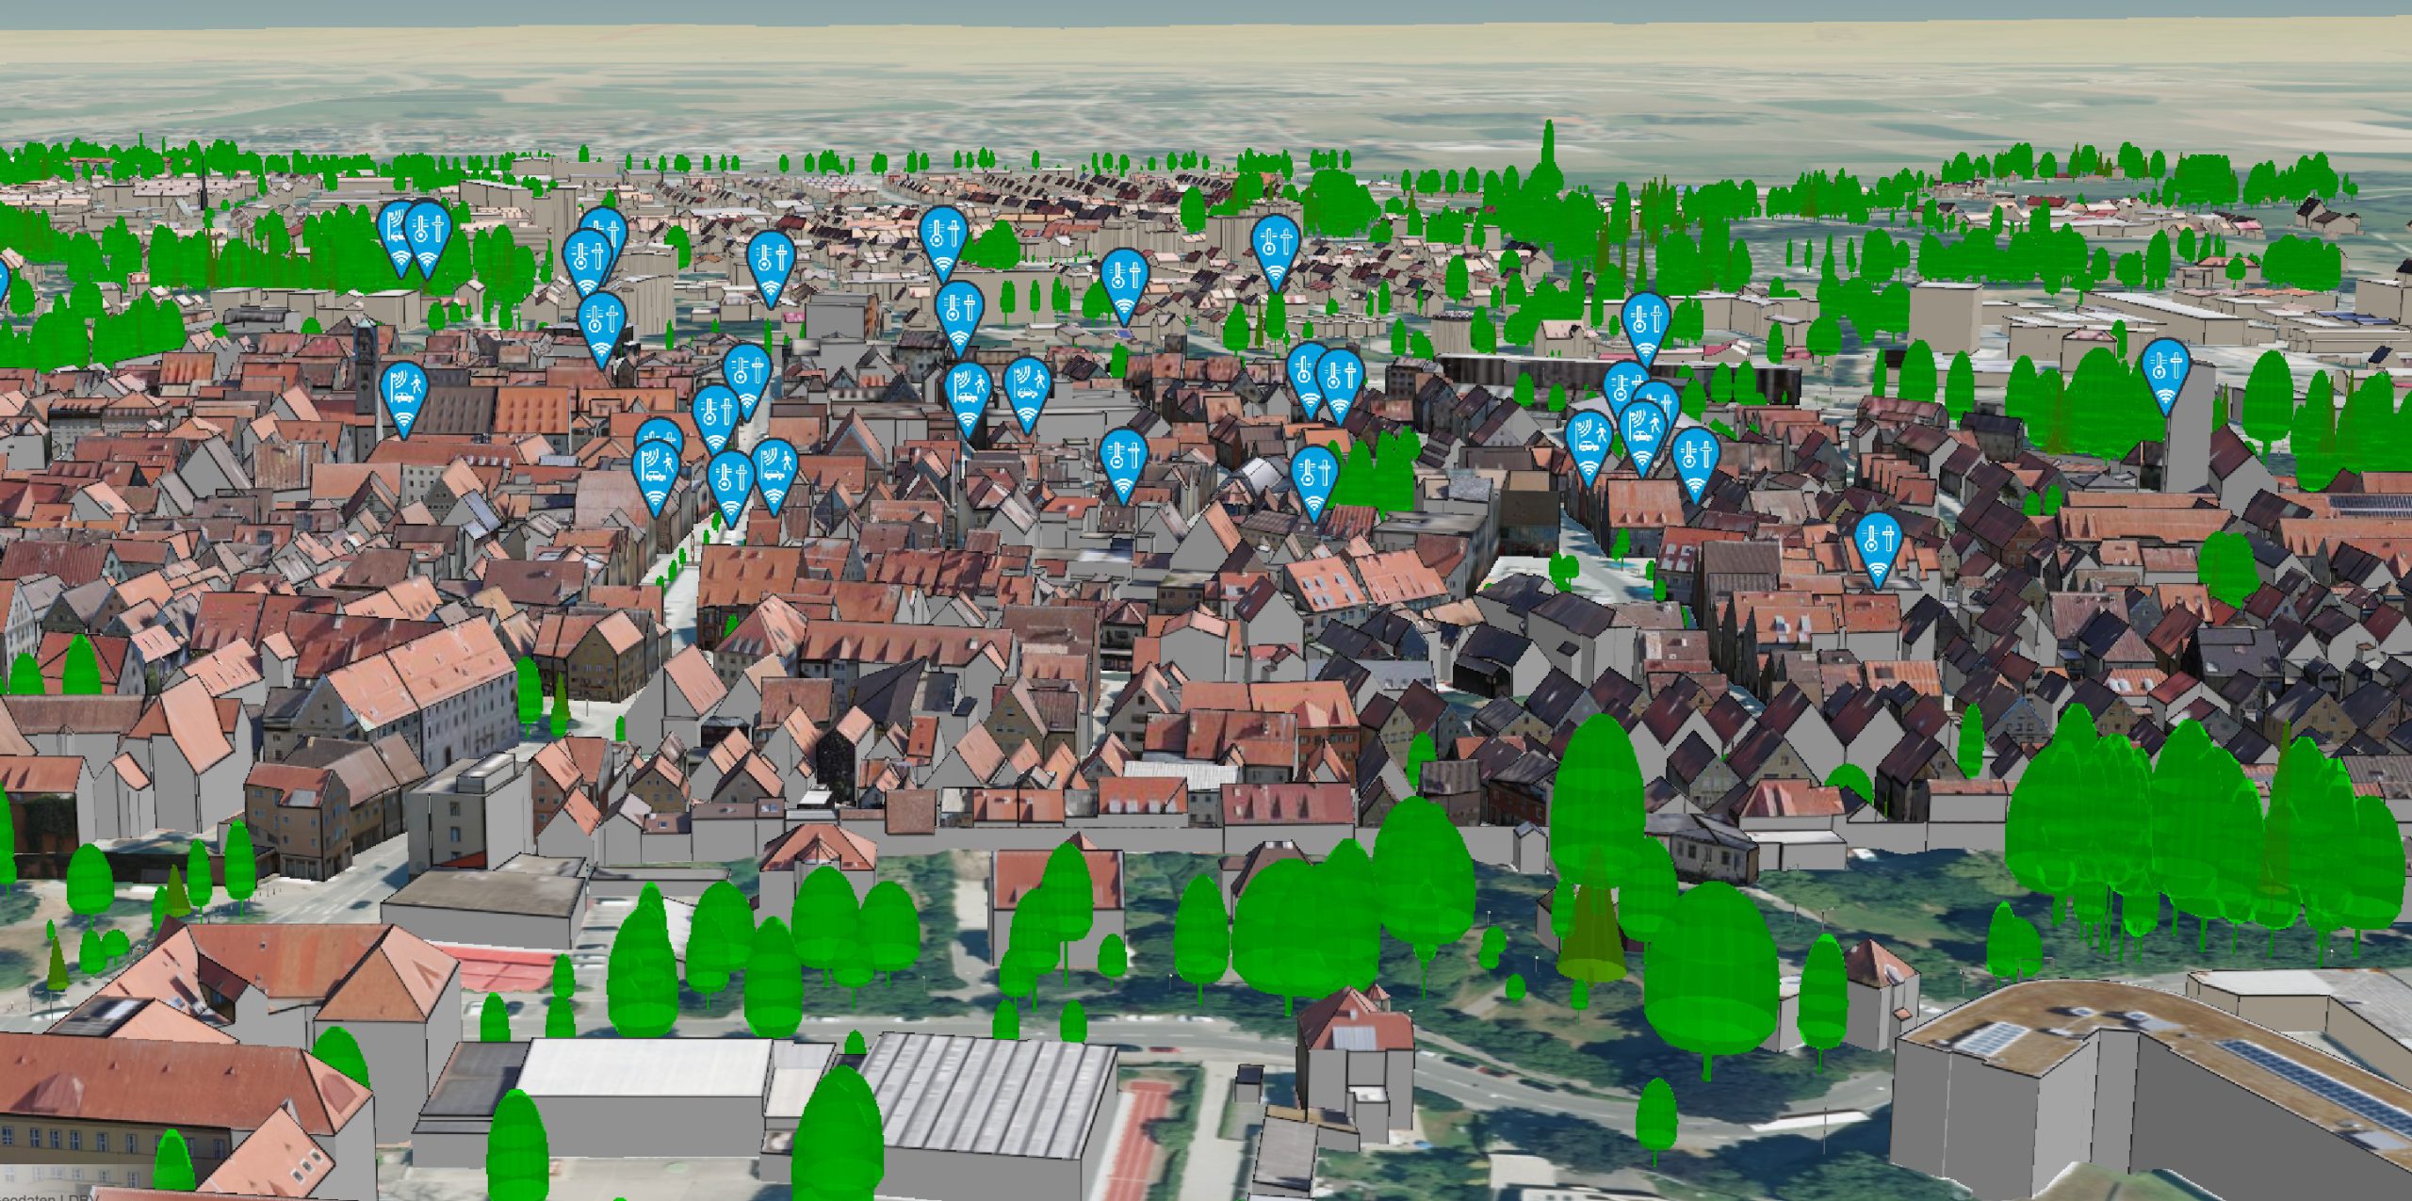Click the traffic pin on the right side of the left cluster

coord(775,475)
